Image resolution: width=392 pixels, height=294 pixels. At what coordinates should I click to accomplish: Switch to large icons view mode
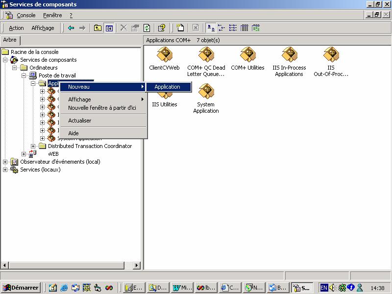pyautogui.click(x=210, y=28)
